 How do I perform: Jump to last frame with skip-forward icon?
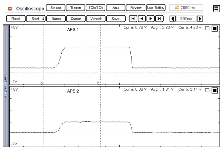point(159,19)
